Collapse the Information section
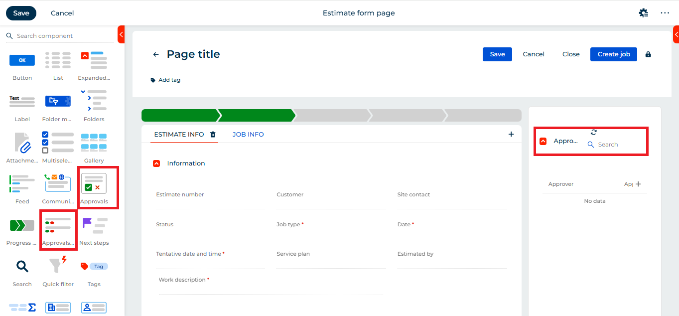 click(156, 163)
